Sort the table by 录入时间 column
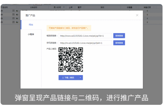 [x=57, y=7]
